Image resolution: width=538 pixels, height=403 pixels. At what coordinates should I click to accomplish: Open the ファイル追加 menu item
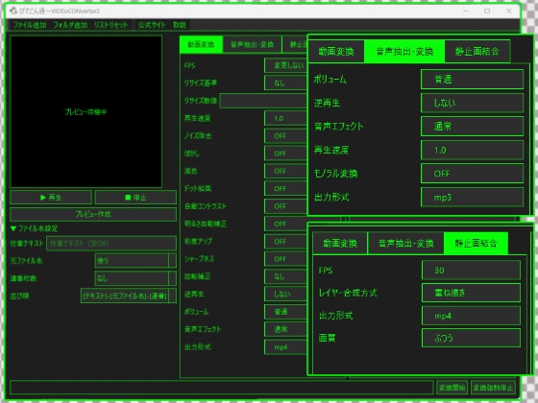click(30, 25)
